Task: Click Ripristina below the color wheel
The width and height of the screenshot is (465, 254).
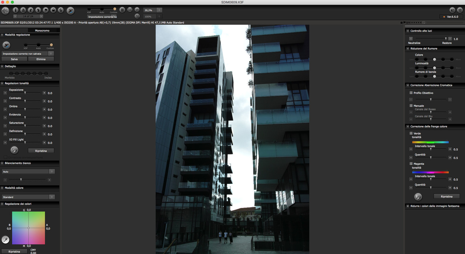Action: tap(14, 251)
